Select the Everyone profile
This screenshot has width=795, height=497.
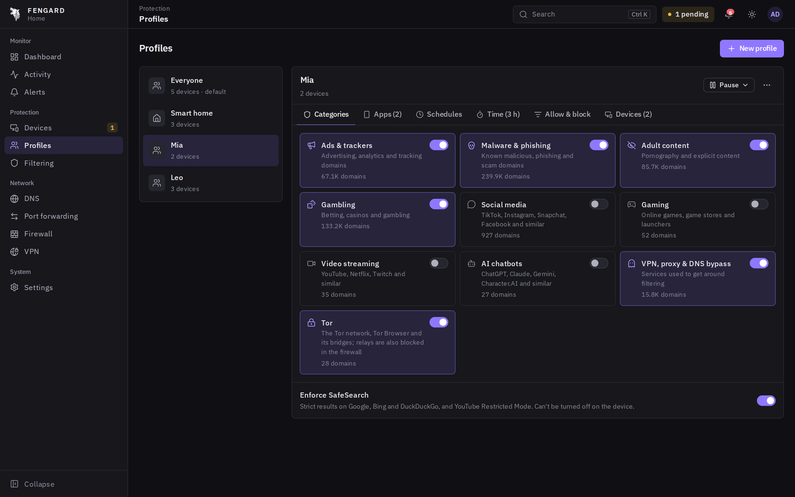tap(211, 86)
